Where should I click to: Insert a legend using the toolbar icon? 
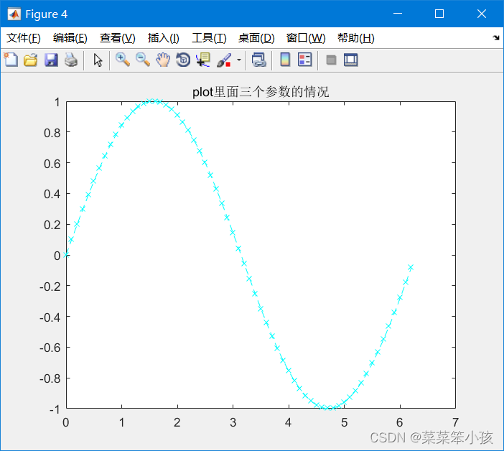pos(304,60)
